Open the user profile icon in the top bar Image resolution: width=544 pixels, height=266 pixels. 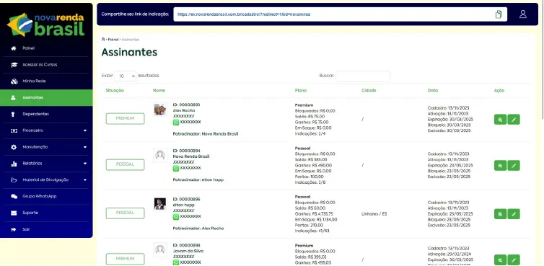tap(523, 14)
